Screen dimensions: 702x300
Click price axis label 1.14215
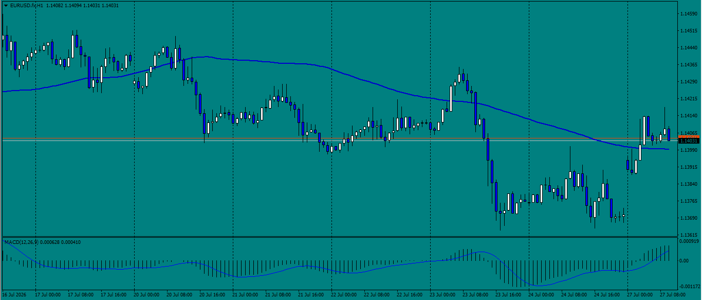(x=688, y=99)
